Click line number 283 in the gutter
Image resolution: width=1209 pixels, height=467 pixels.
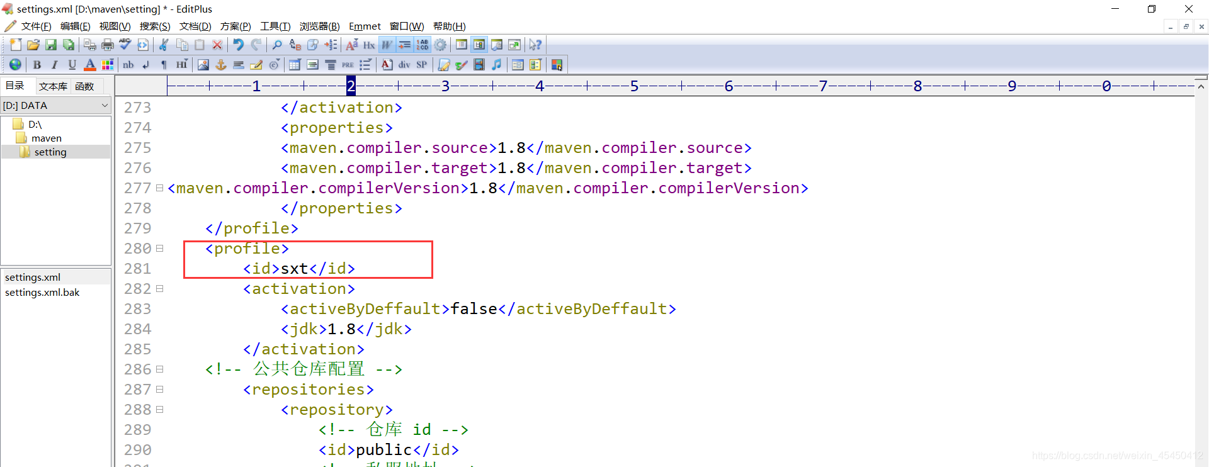pos(137,308)
